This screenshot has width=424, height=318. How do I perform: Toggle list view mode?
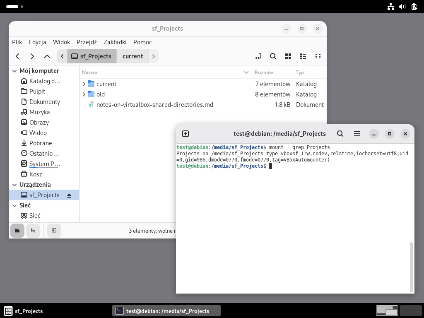click(303, 56)
